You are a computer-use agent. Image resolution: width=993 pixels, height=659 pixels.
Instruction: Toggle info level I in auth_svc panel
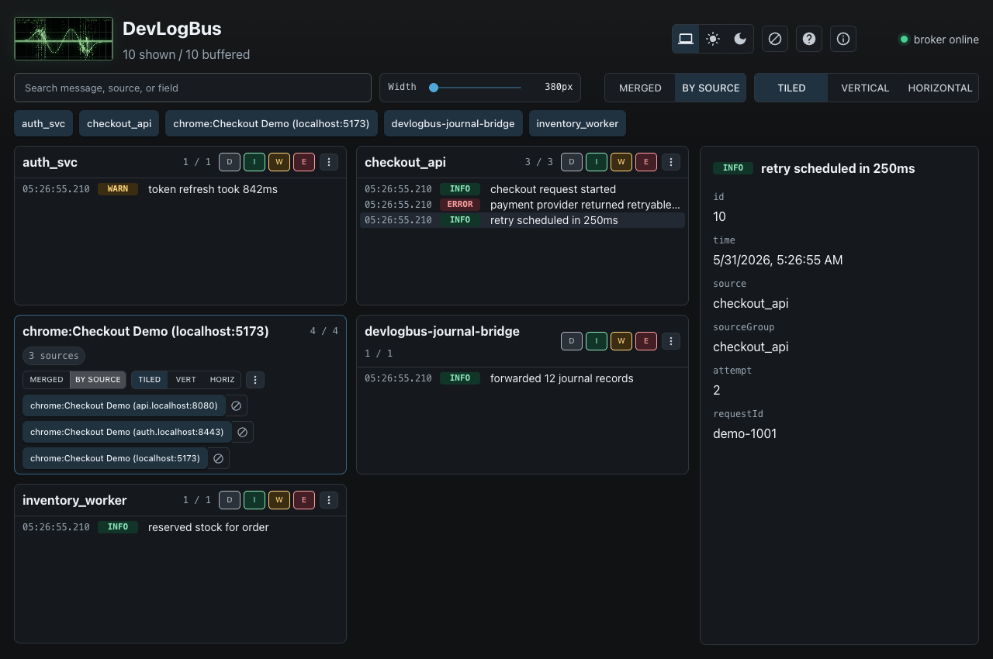click(254, 162)
